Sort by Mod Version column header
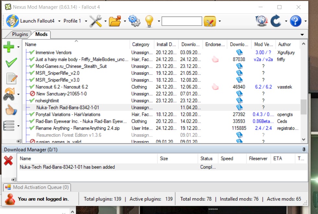Viewport: 318px width, 214px height. [x=264, y=44]
